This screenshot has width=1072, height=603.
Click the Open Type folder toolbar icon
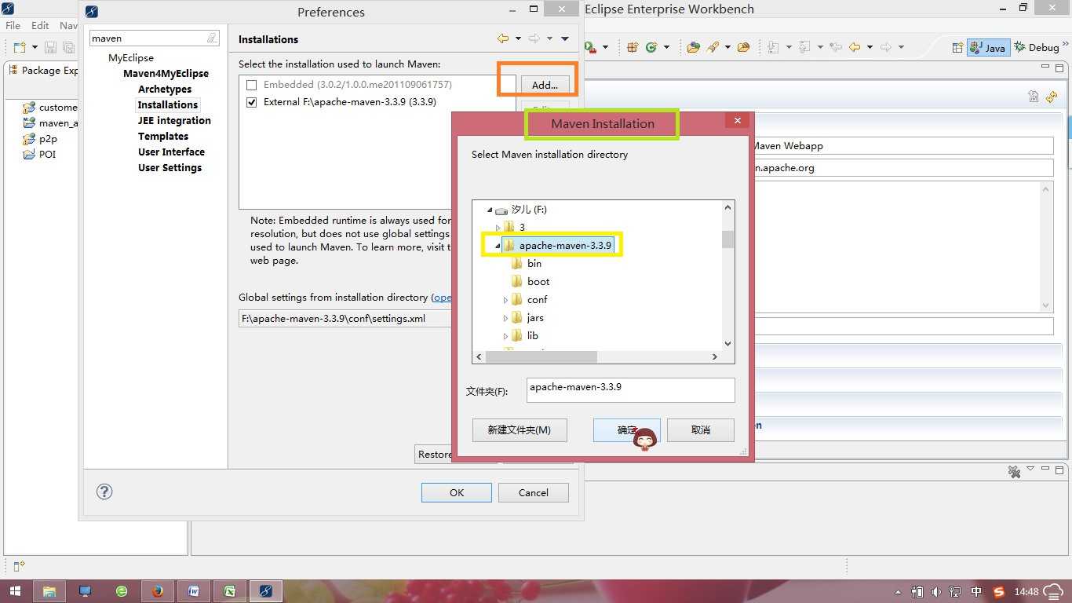click(694, 47)
